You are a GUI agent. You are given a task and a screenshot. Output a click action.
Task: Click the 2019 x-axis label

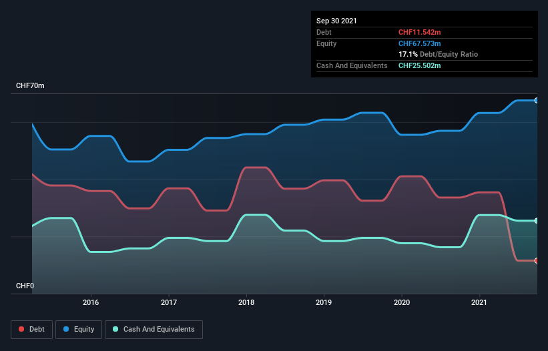click(x=324, y=302)
